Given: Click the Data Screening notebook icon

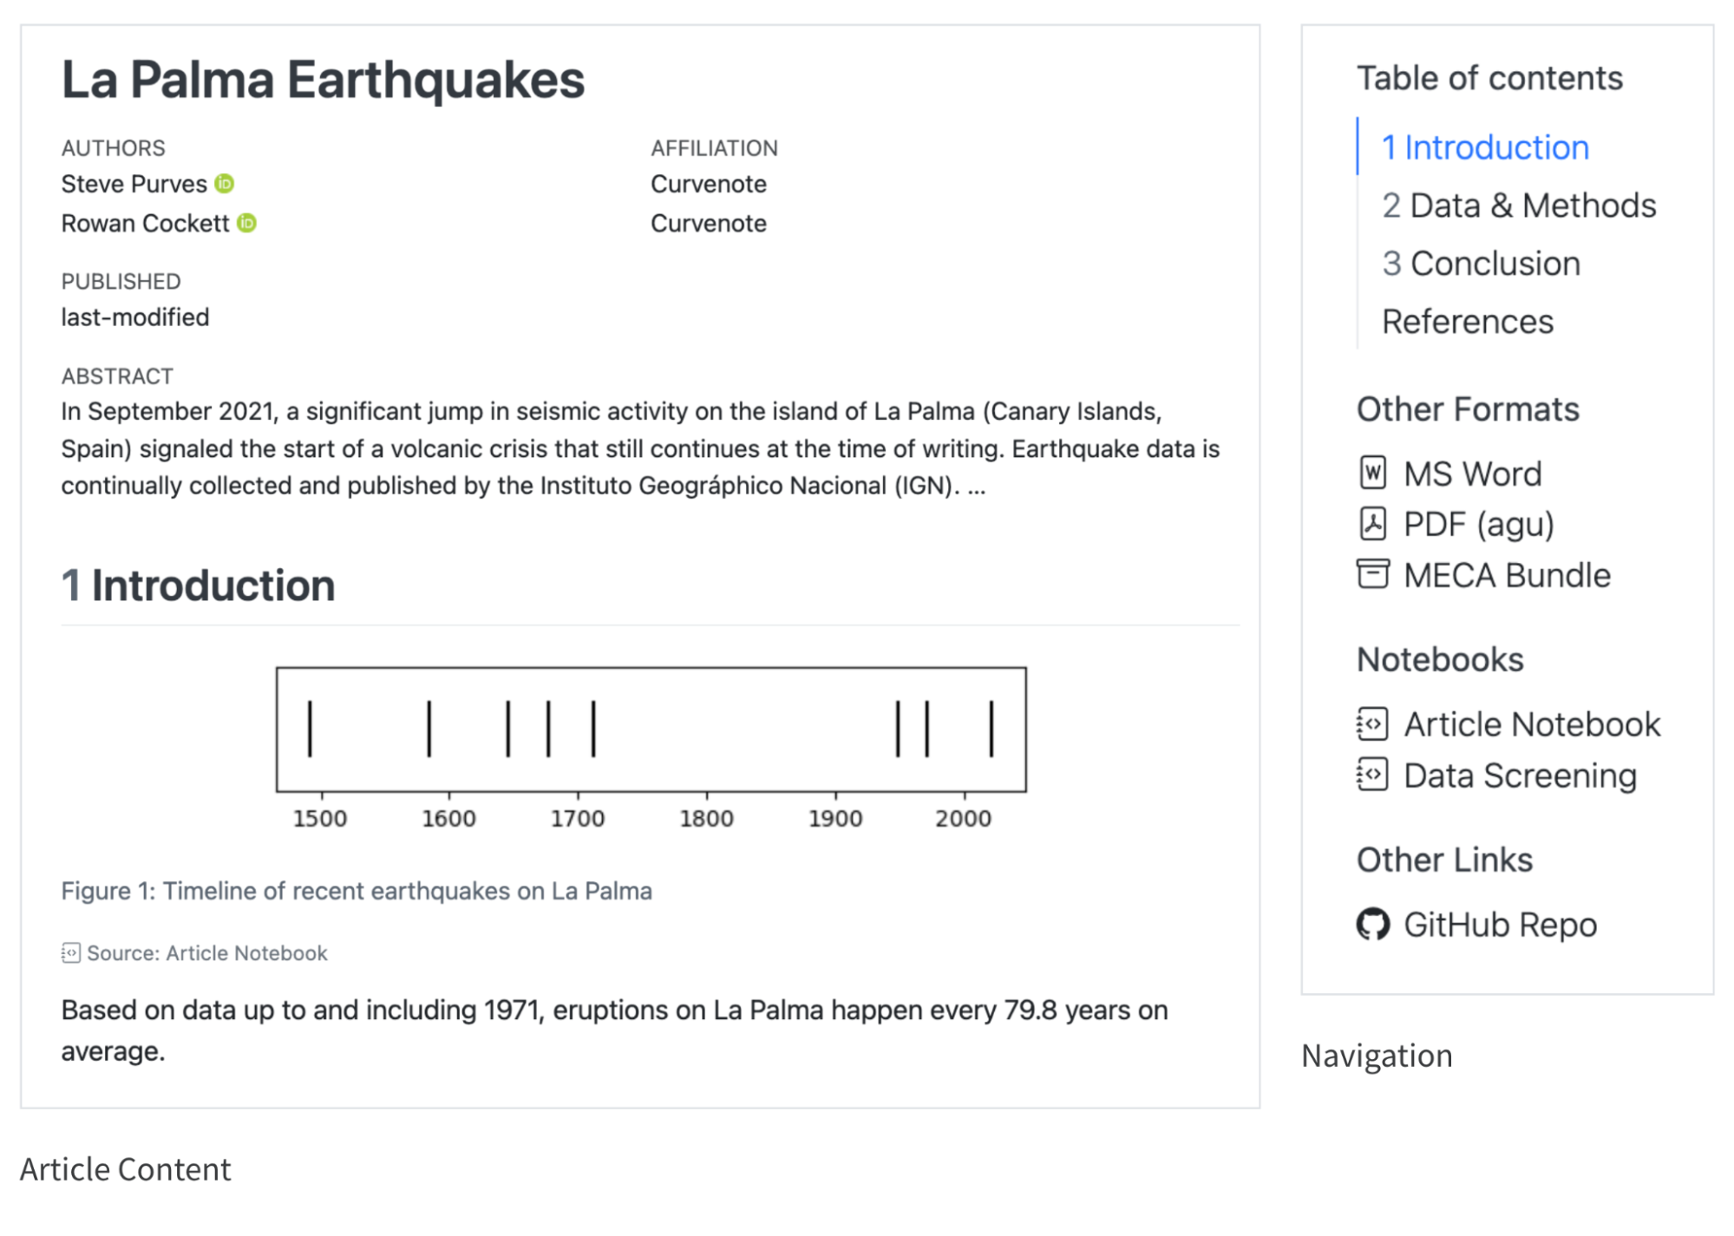Looking at the screenshot, I should (1372, 775).
